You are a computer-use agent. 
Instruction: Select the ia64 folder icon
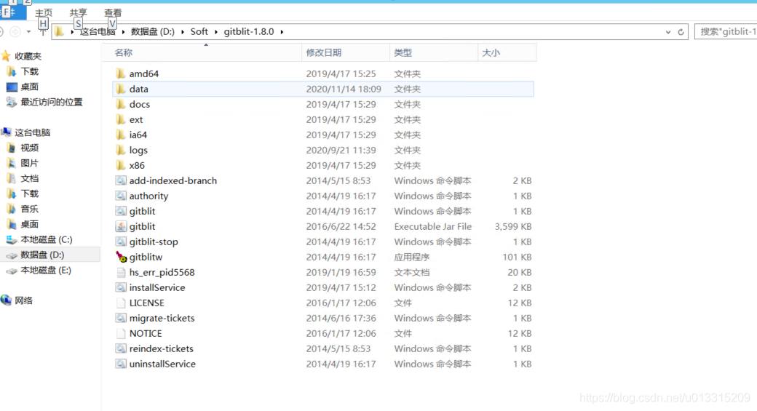[121, 135]
